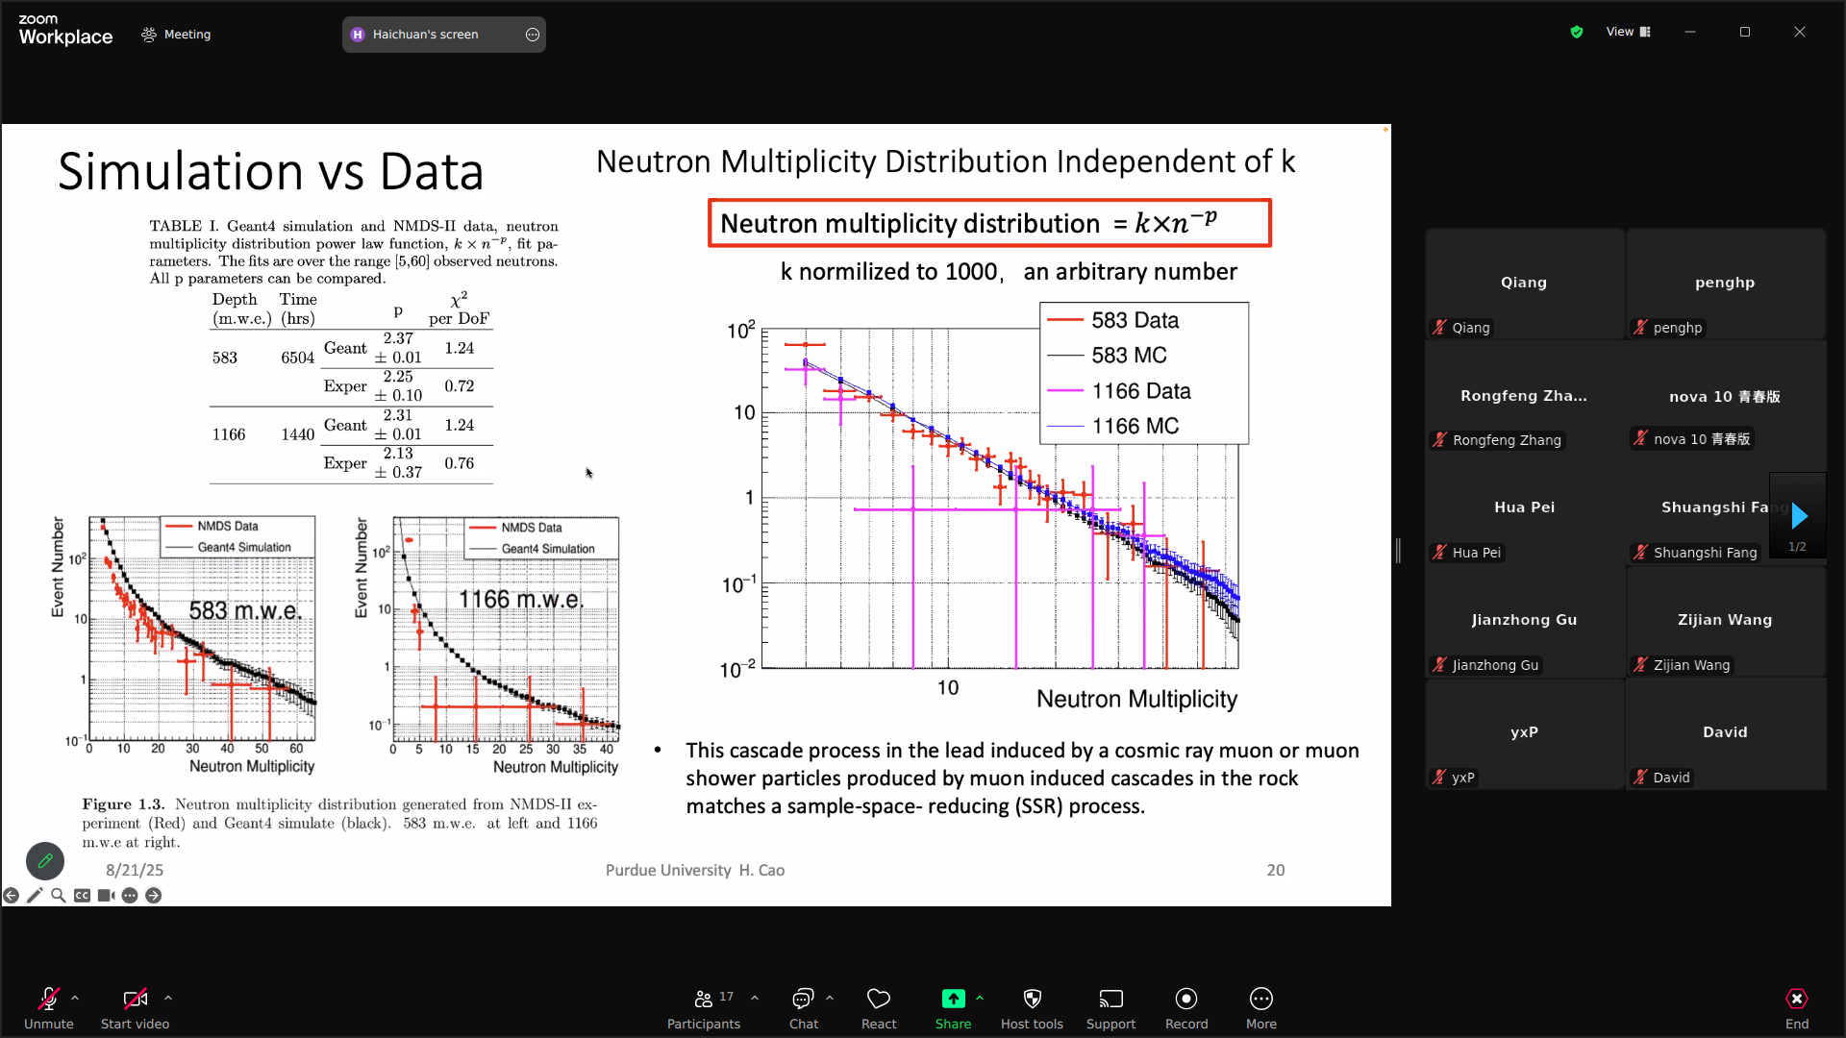Image resolution: width=1846 pixels, height=1038 pixels.
Task: Click the green Share button
Action: tap(953, 1008)
